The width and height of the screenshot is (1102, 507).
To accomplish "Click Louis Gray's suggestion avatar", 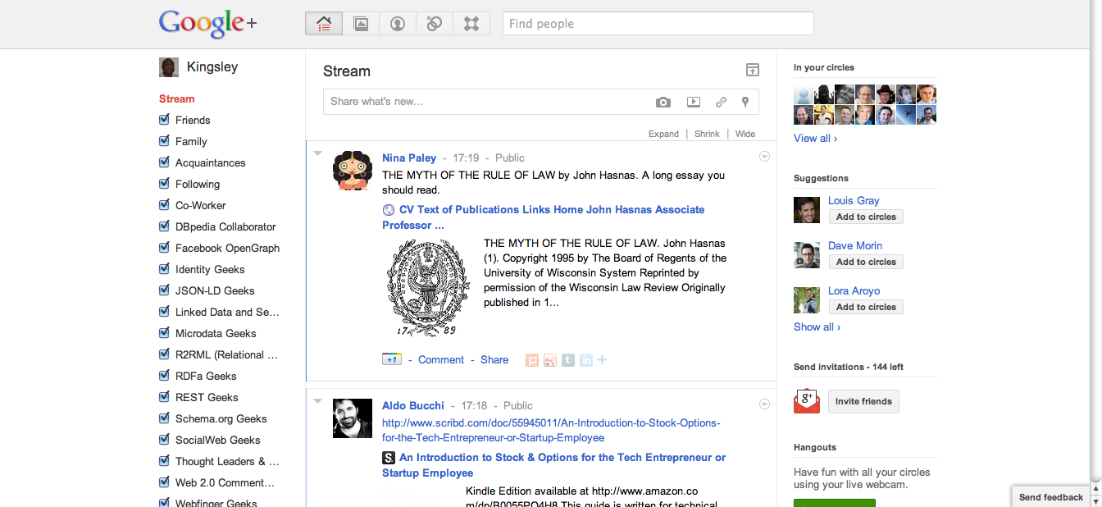I will tap(807, 210).
